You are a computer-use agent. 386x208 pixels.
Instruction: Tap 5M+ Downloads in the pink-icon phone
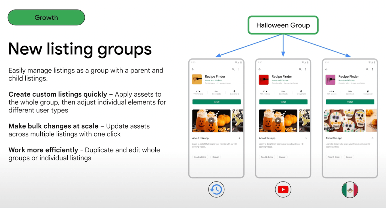pos(350,92)
